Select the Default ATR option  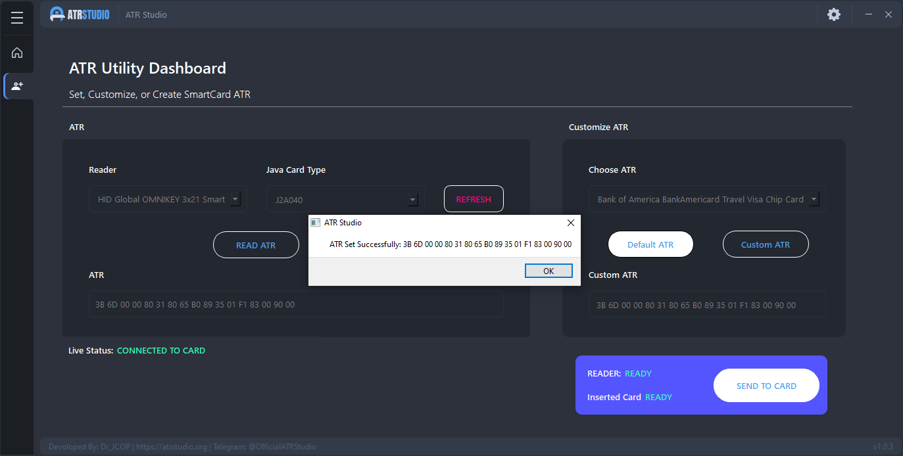[x=650, y=244]
